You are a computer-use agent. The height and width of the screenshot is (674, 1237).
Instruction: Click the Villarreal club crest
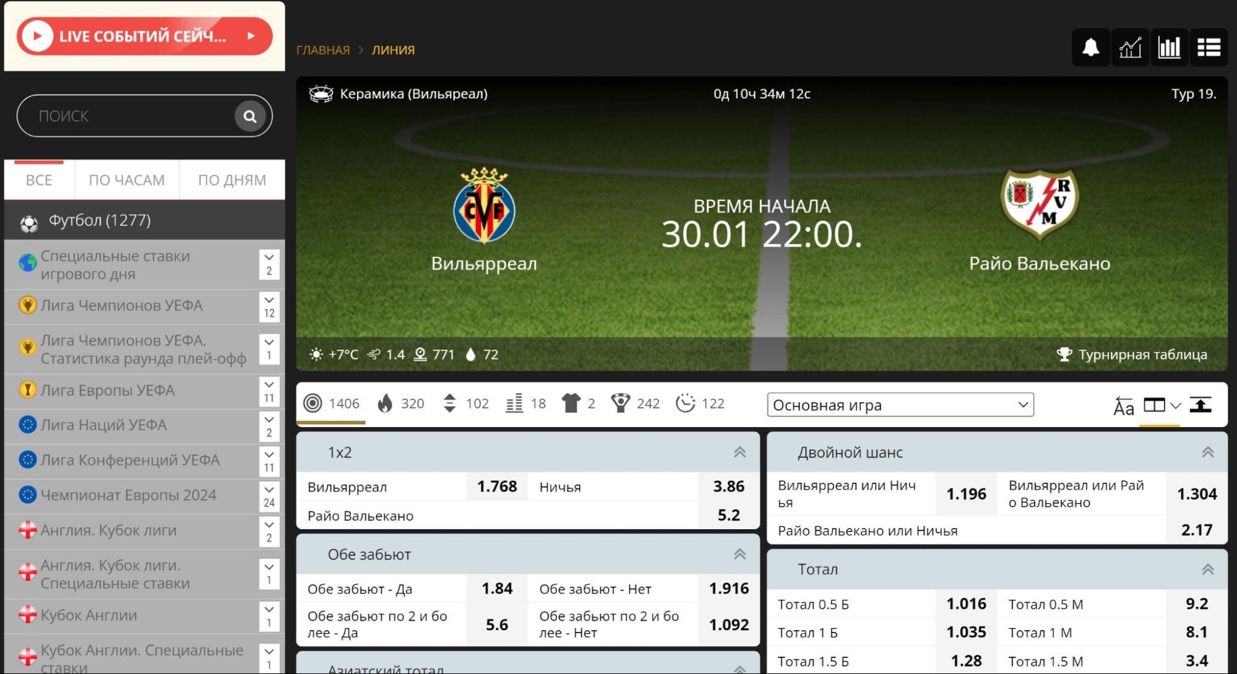484,205
